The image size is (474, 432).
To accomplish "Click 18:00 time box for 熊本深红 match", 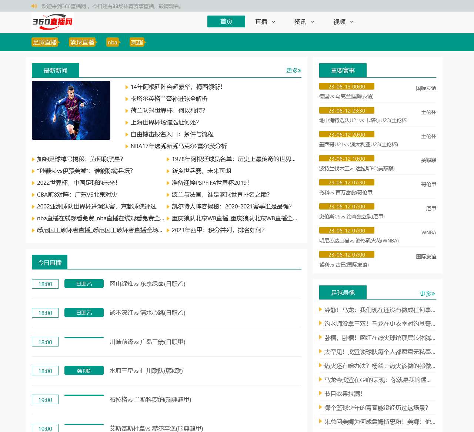I will coord(45,313).
